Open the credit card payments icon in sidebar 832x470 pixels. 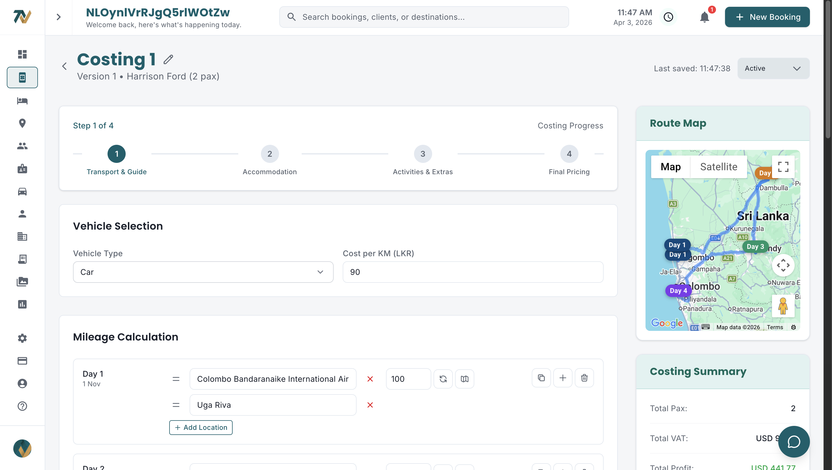click(22, 361)
